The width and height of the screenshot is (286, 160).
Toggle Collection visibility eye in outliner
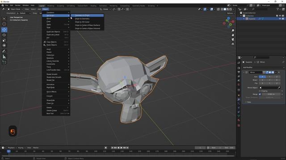[x=280, y=16]
